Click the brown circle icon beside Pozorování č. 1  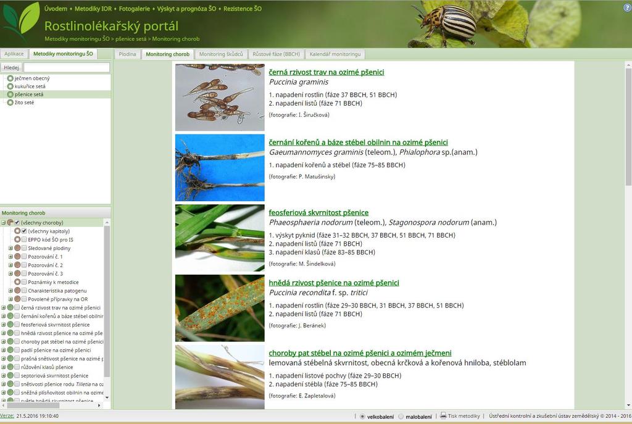click(17, 256)
